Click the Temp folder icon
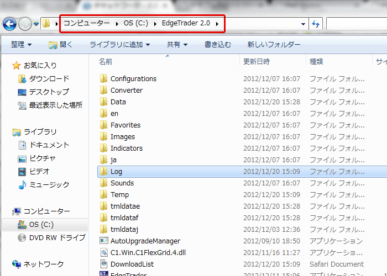387x276 pixels. [103, 194]
